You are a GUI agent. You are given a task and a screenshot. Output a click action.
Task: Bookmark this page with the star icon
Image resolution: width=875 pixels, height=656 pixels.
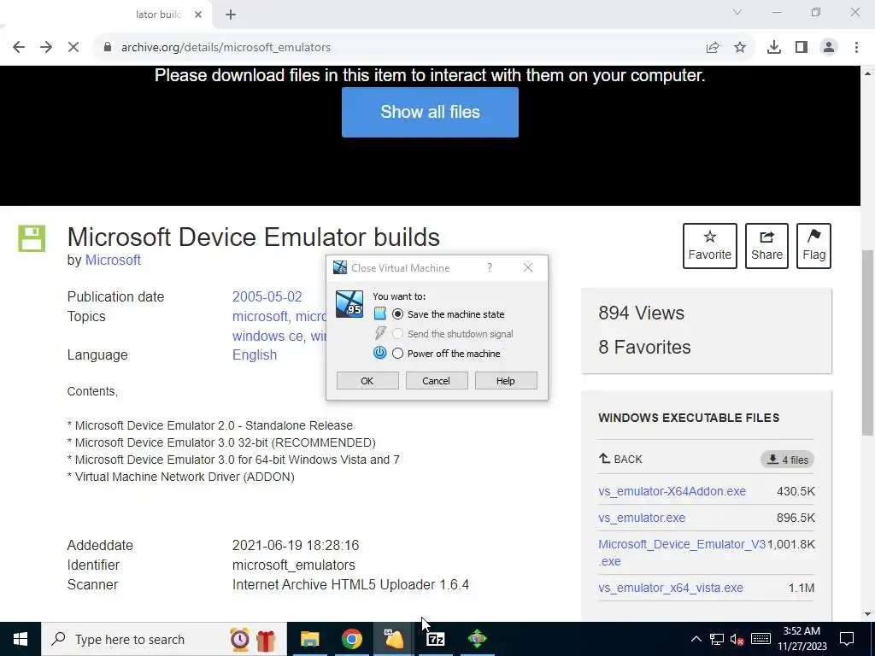(x=740, y=48)
